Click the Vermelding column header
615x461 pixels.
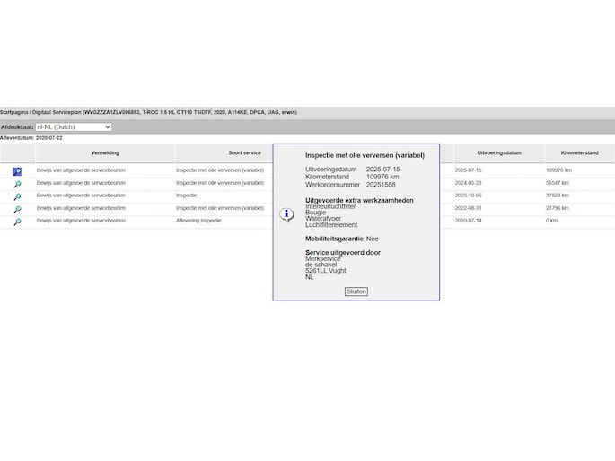[105, 153]
